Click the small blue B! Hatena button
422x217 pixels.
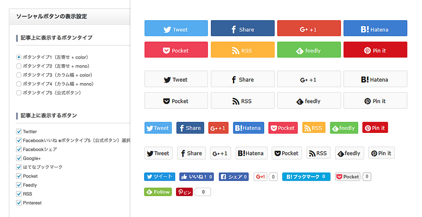[x=249, y=128]
